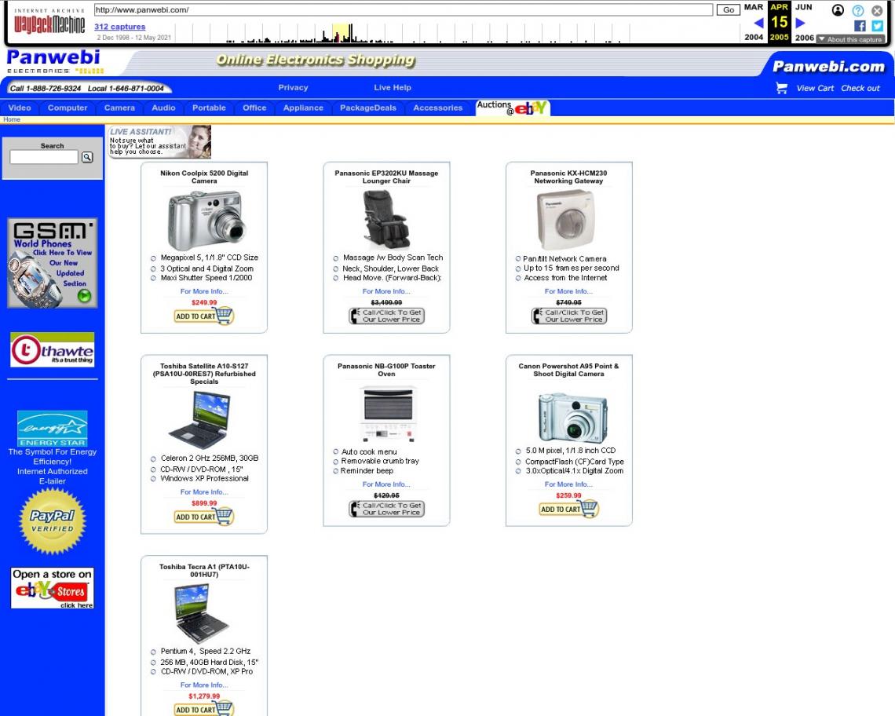The image size is (895, 716).
Task: Click the View Cart link
Action: [815, 88]
